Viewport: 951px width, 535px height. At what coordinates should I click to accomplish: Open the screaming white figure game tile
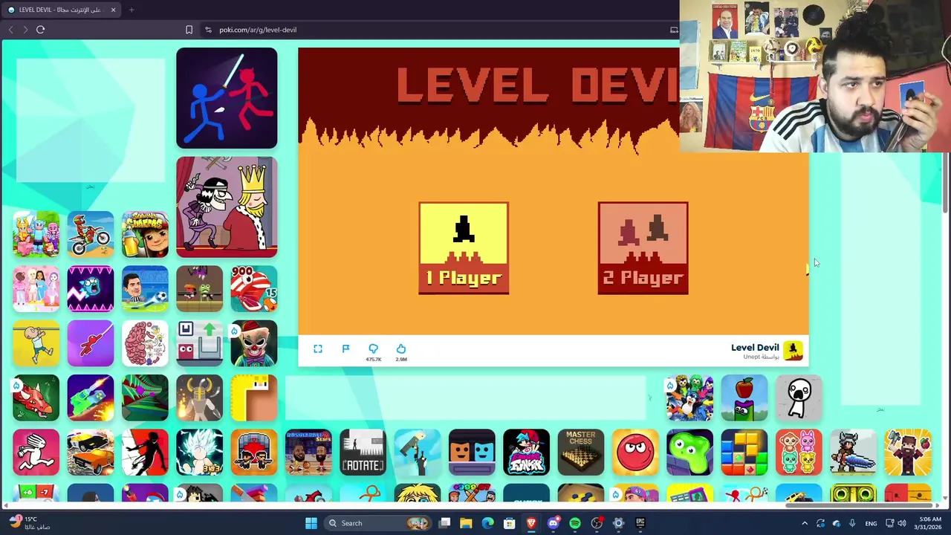(x=799, y=398)
